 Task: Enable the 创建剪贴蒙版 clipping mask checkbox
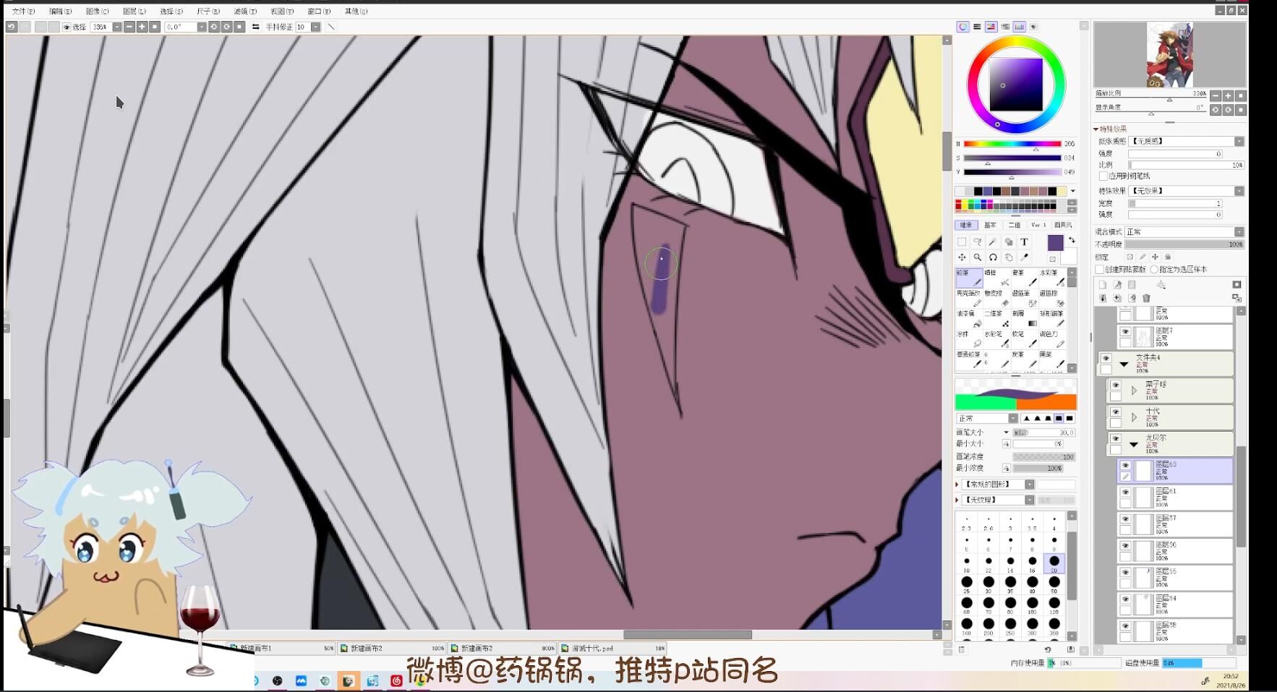[x=1100, y=270]
